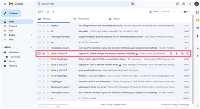Viewport: 200px width, 109px height.
Task: Switch to the Promotions tab
Action: 84,19
